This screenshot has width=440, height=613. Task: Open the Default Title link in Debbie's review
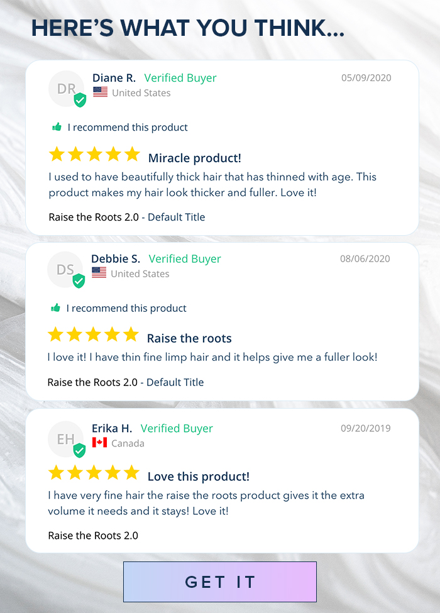pos(175,382)
